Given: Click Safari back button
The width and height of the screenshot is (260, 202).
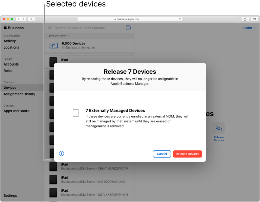Looking at the screenshot, I should point(18,19).
